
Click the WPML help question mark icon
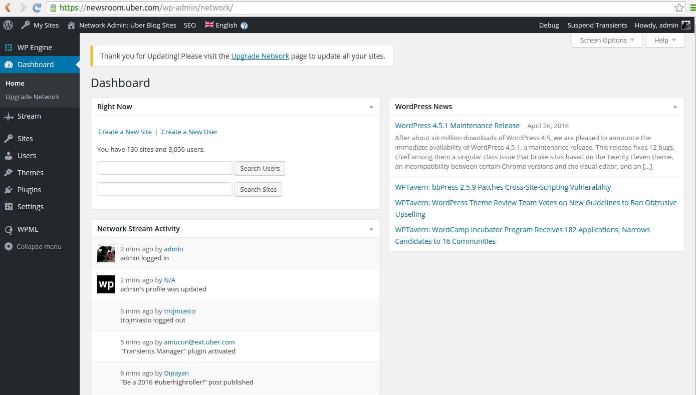click(x=244, y=26)
